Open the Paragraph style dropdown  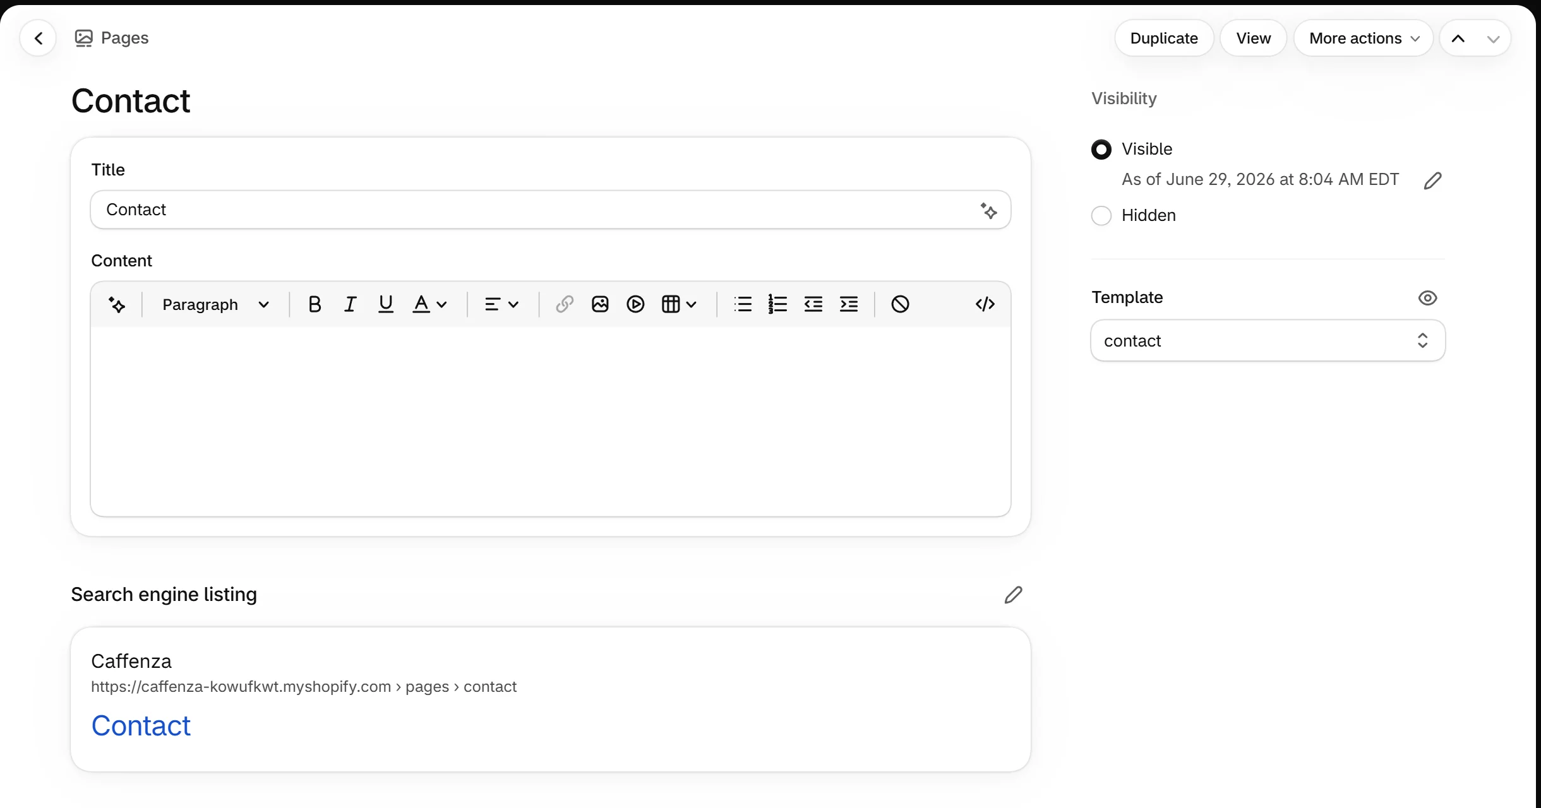[x=215, y=305]
